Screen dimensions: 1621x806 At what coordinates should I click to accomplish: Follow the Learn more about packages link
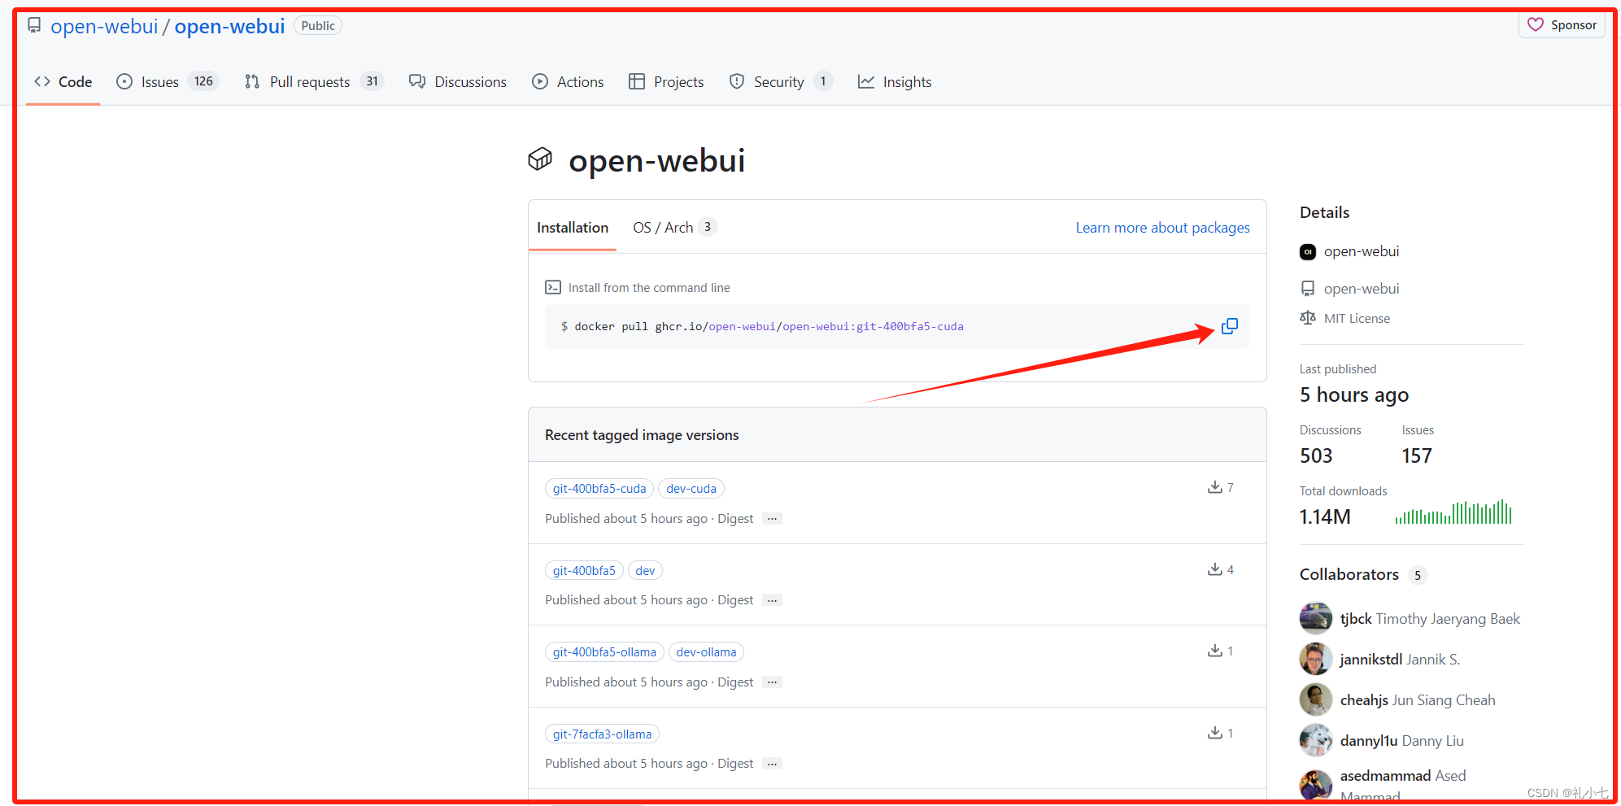point(1162,228)
